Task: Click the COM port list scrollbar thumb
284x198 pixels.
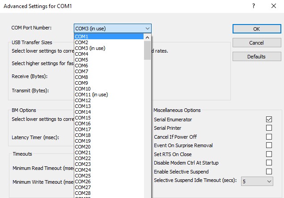Action: coord(148,50)
